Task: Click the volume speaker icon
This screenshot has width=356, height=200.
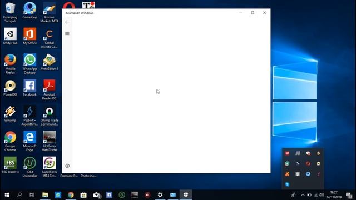Action: coord(322,195)
